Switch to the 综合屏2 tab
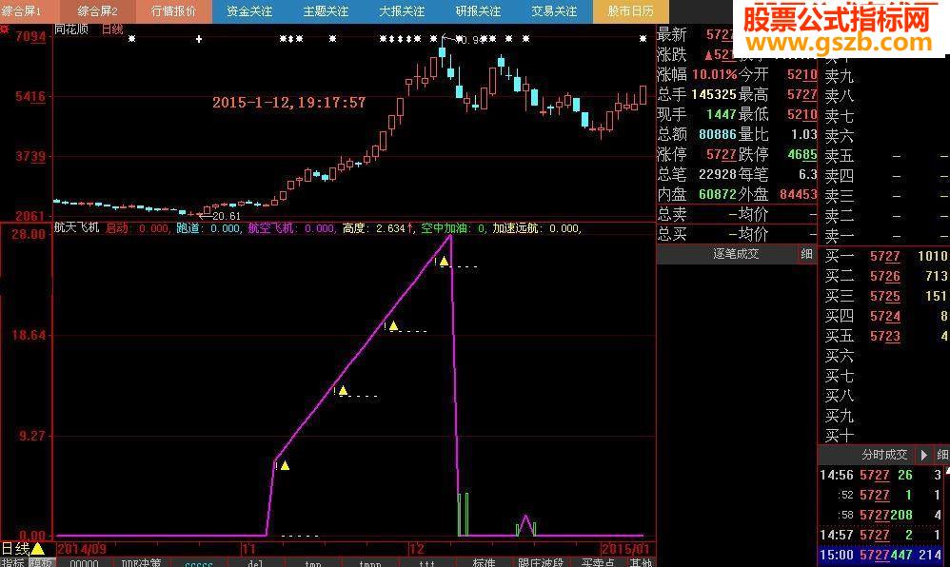Image resolution: width=950 pixels, height=567 pixels. (97, 10)
